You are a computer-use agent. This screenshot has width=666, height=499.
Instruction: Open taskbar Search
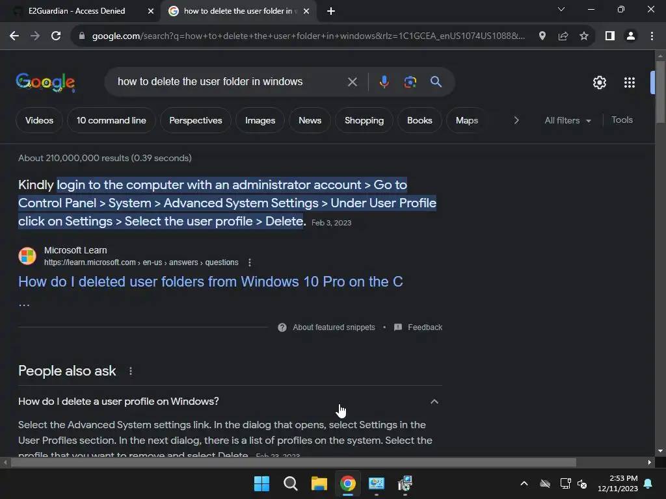pos(291,483)
